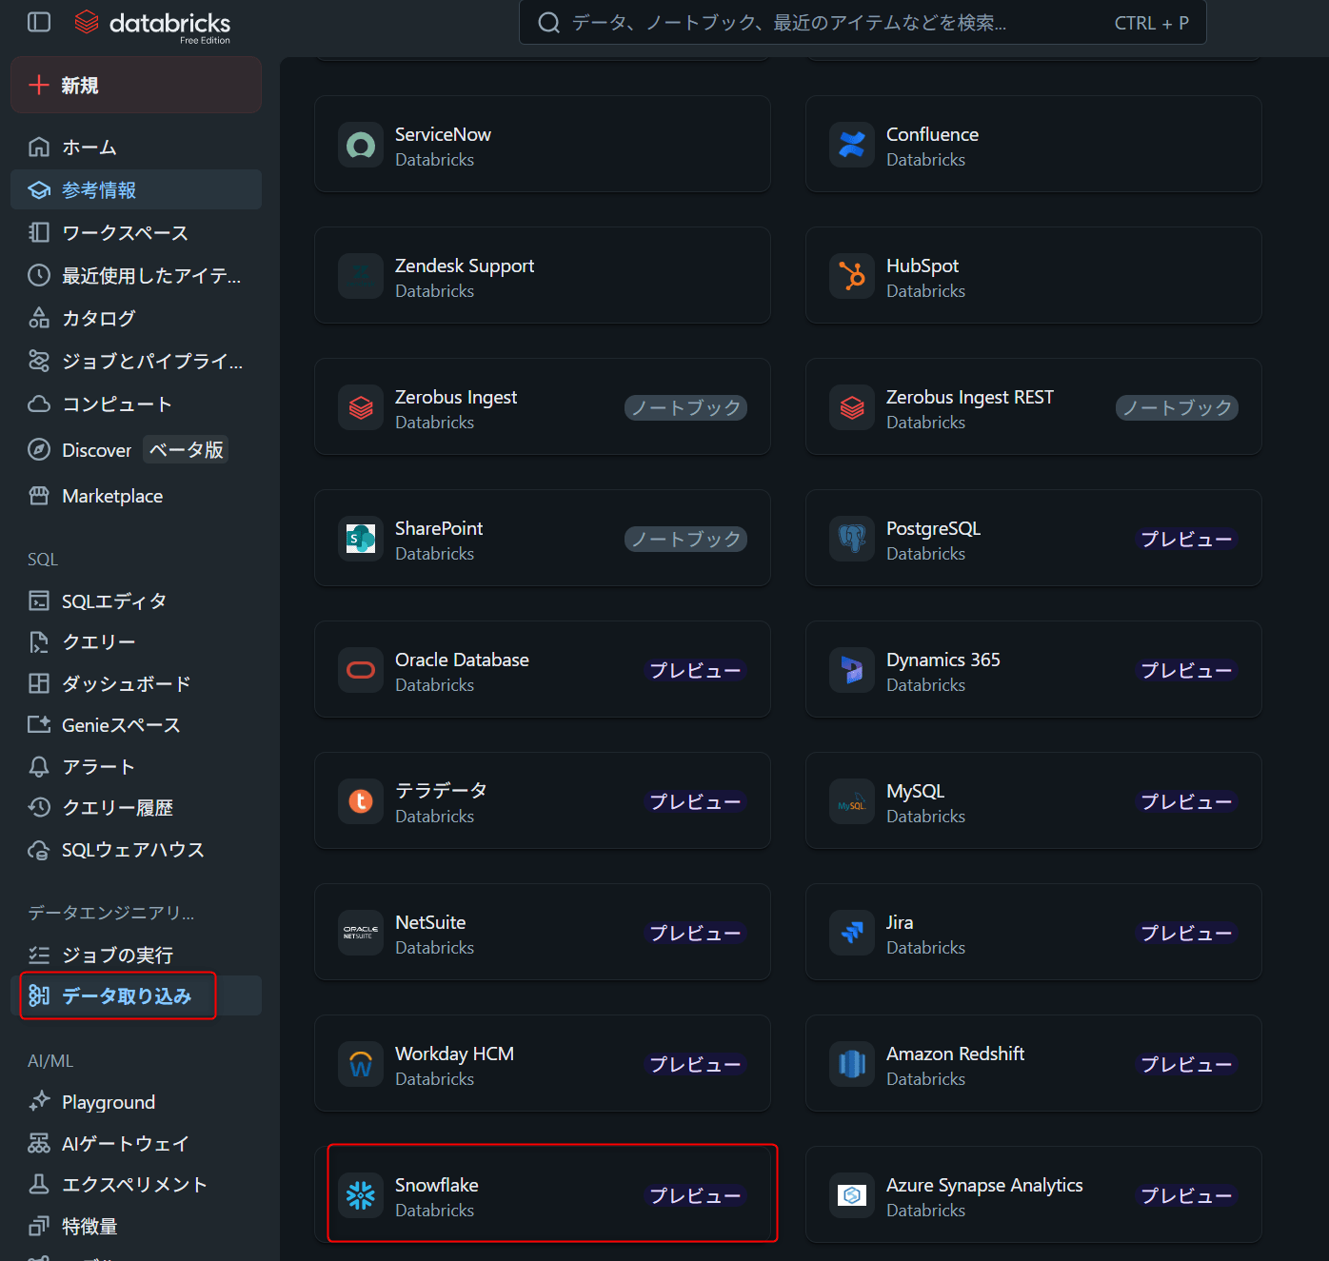This screenshot has height=1261, width=1329.
Task: Click the ベータ版 badge next to Discover
Action: pyautogui.click(x=187, y=449)
